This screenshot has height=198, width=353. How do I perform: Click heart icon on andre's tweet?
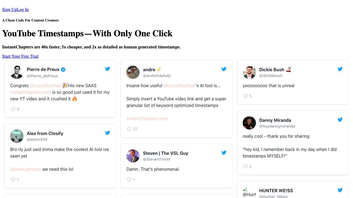point(129,129)
